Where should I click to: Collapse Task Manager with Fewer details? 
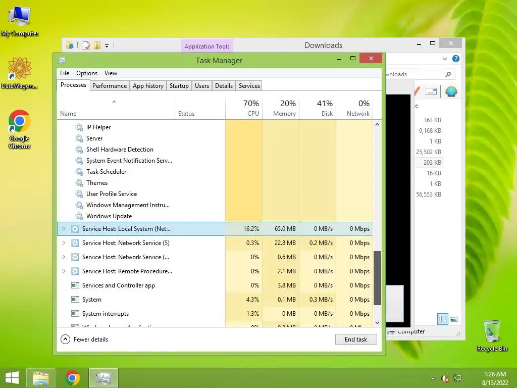(x=84, y=339)
